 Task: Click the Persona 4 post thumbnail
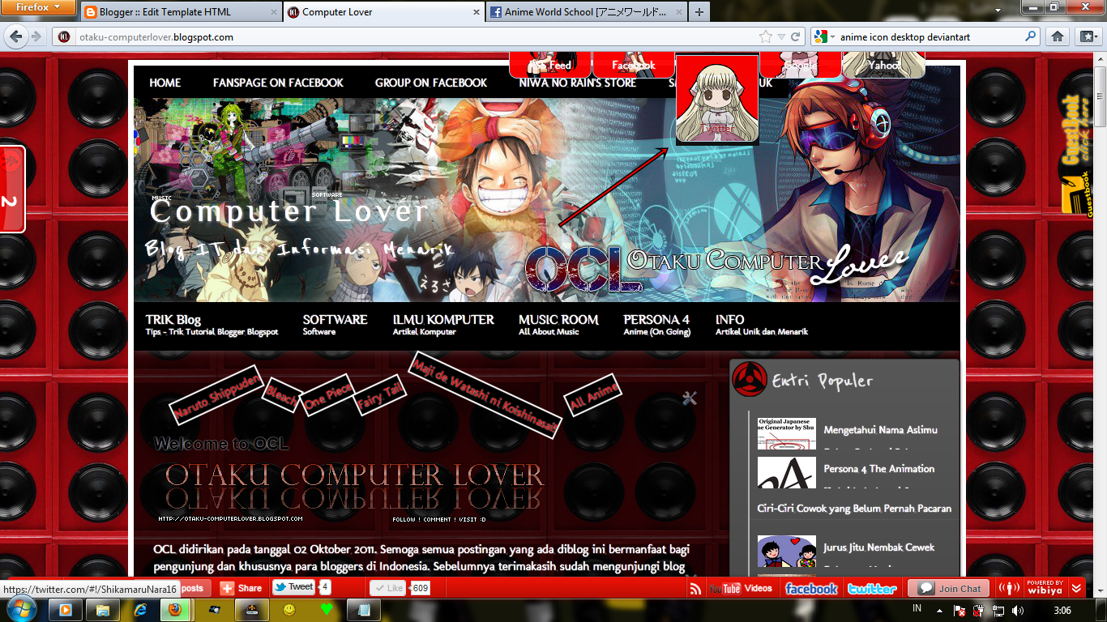point(786,472)
